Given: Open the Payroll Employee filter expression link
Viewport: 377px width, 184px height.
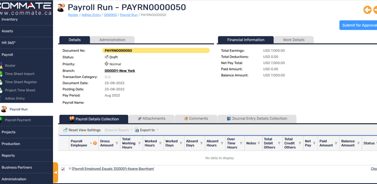Looking at the screenshot, I should coord(113,169).
